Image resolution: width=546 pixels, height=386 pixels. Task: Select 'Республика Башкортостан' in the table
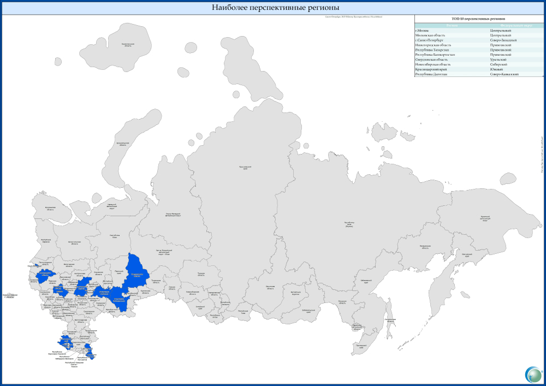pyautogui.click(x=435, y=55)
